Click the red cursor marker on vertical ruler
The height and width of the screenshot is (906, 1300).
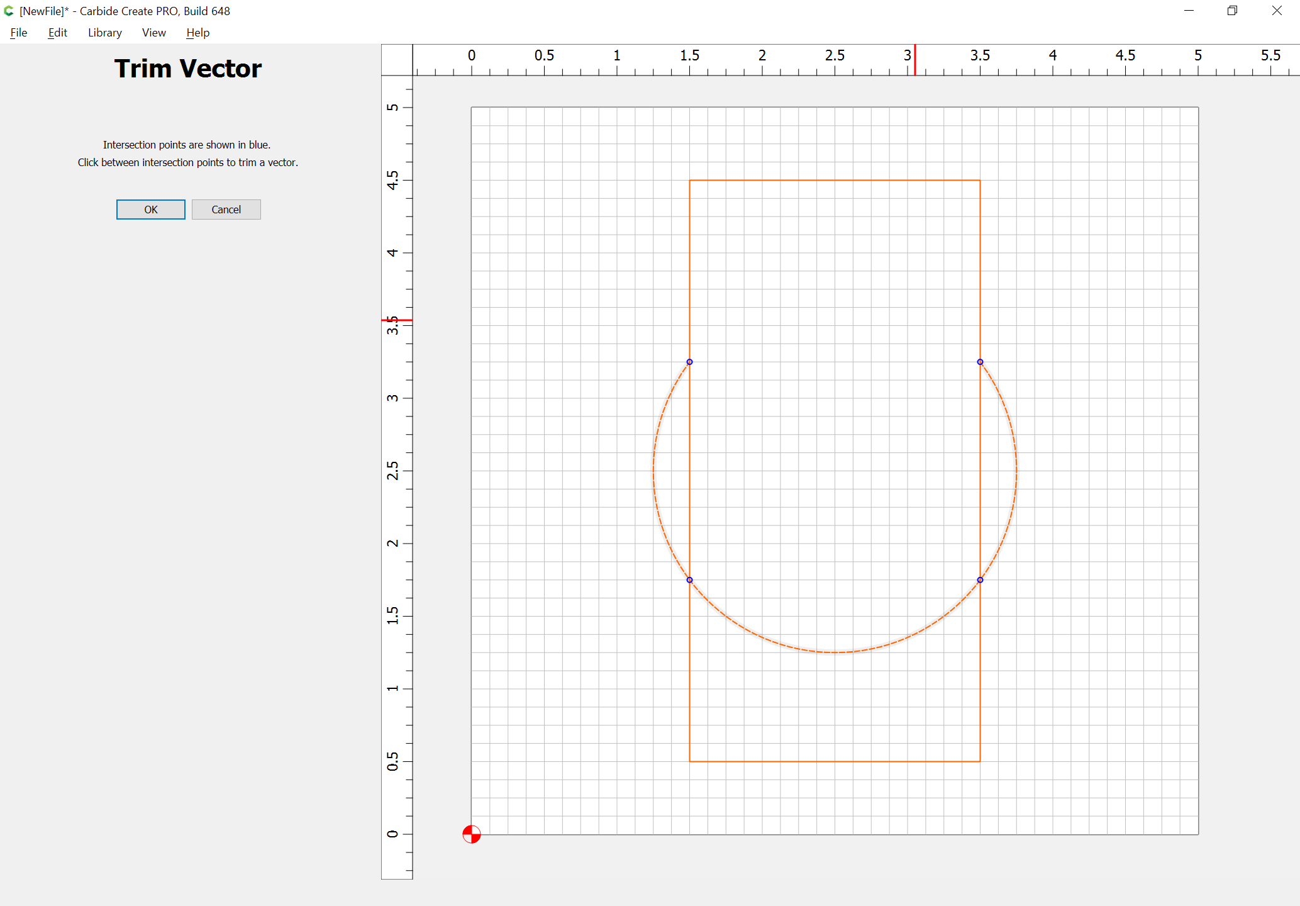[x=397, y=320]
